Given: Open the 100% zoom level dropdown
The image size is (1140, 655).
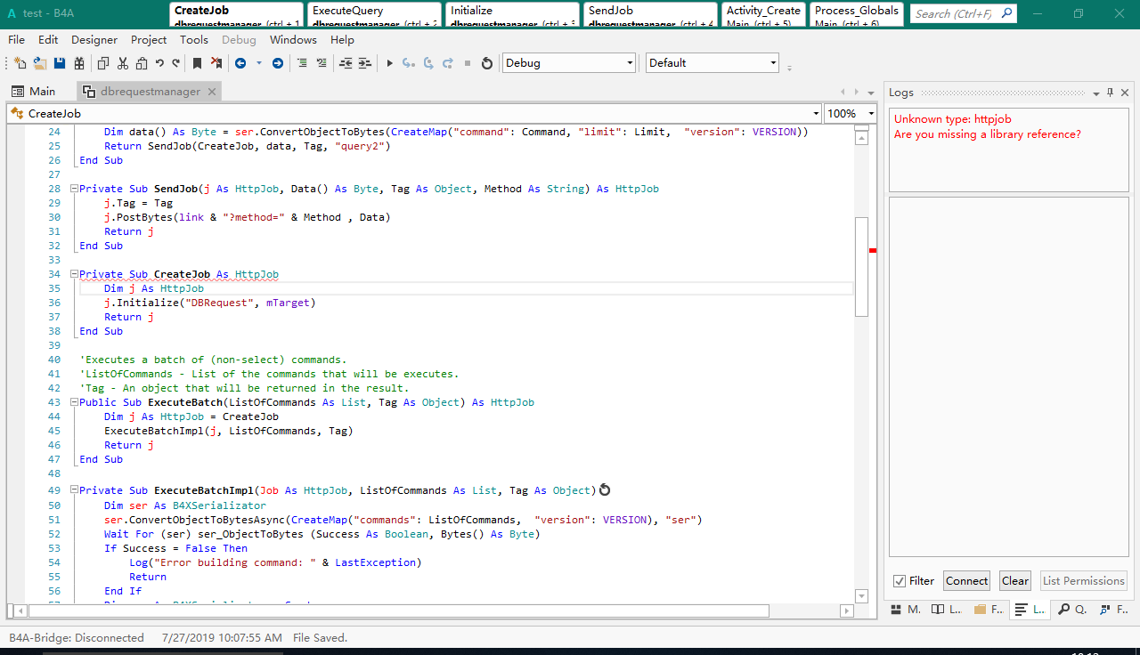Looking at the screenshot, I should (x=871, y=114).
